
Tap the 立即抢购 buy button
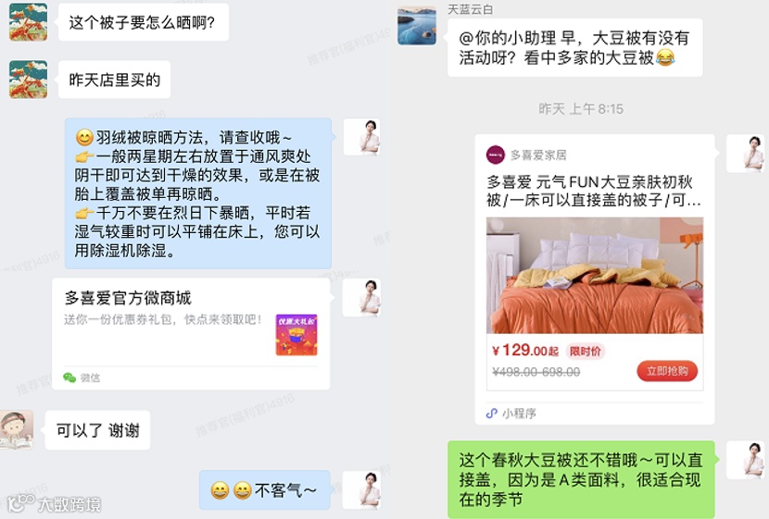coord(667,371)
